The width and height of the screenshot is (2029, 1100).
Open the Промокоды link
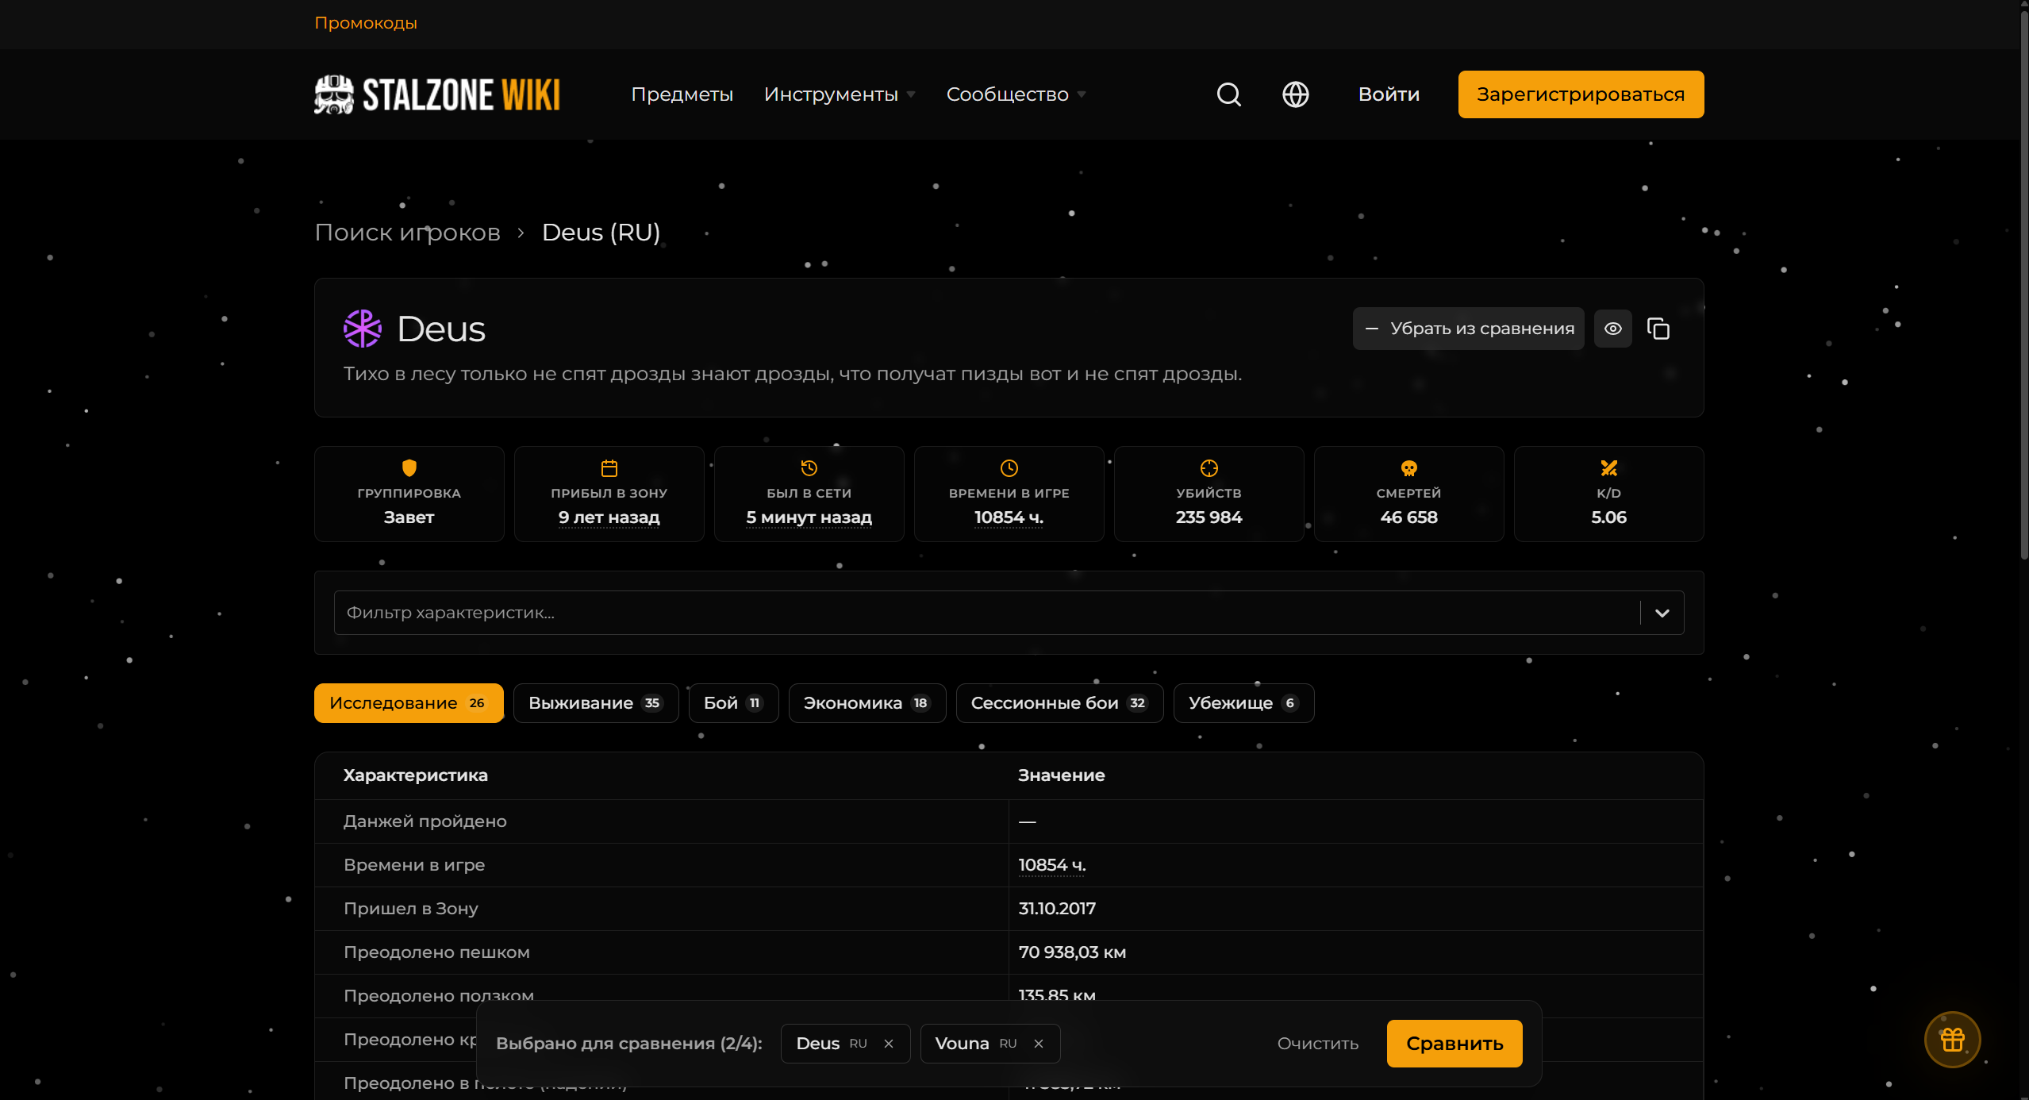coord(366,23)
